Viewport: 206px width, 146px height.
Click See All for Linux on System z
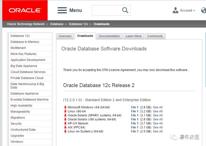(x=158, y=131)
